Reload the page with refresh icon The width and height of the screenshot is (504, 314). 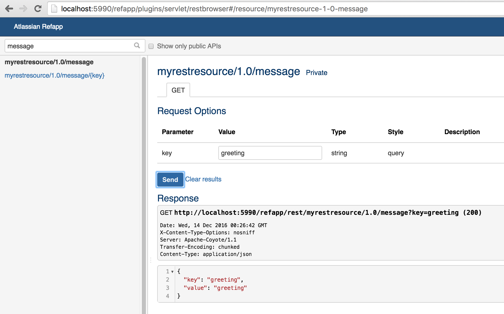(38, 9)
